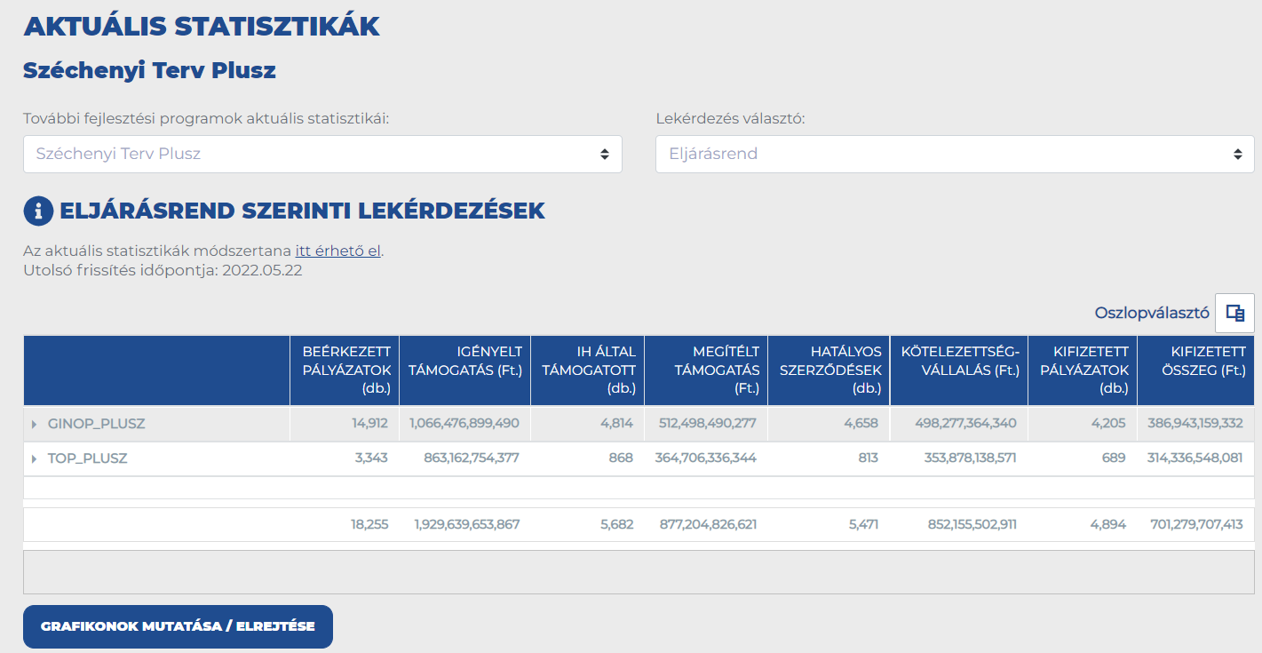The image size is (1262, 653).
Task: Open the Eljárásrend query selector dropdown
Action: 955,154
